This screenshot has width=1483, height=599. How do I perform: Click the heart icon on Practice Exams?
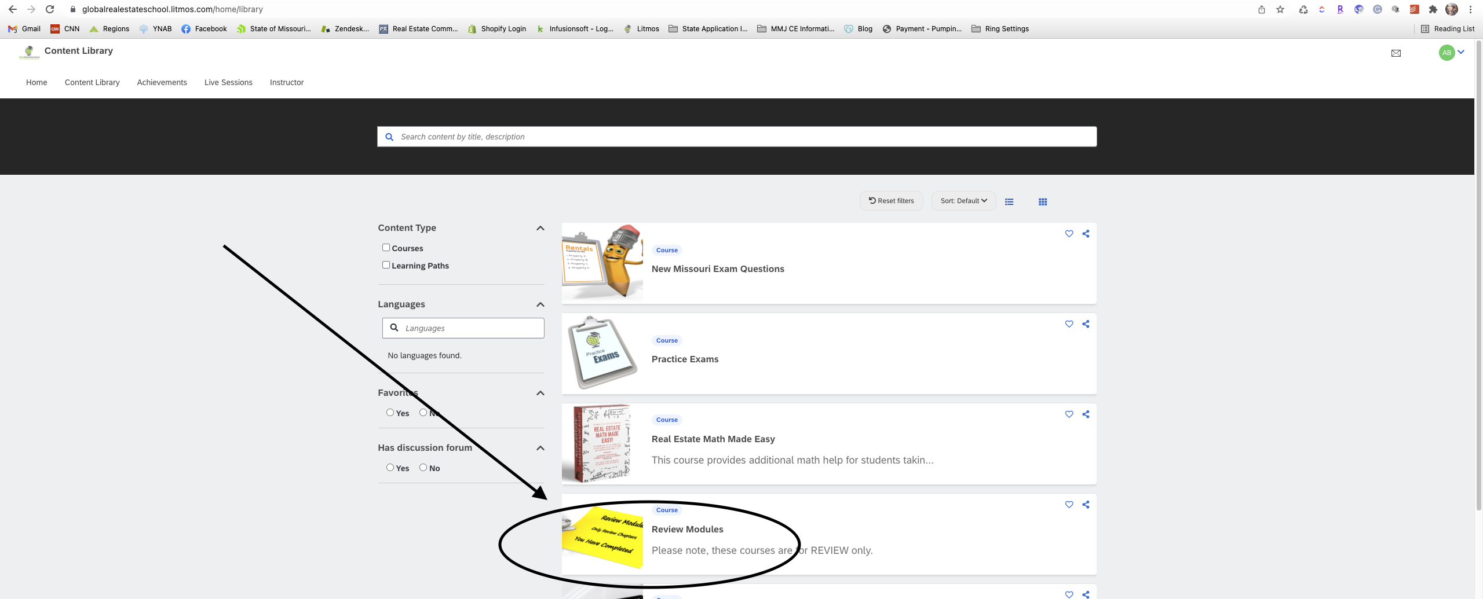(x=1069, y=324)
